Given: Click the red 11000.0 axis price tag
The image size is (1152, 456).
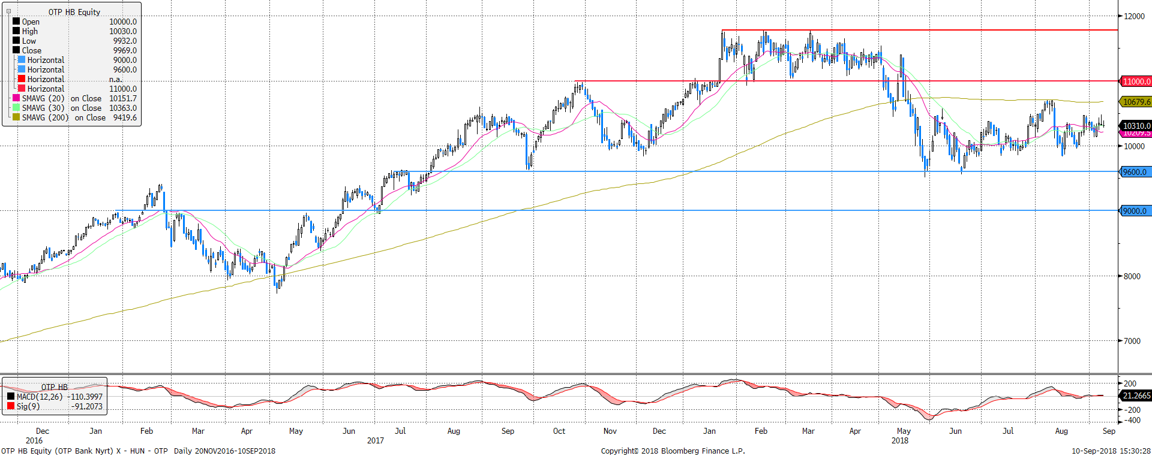Looking at the screenshot, I should [x=1136, y=81].
